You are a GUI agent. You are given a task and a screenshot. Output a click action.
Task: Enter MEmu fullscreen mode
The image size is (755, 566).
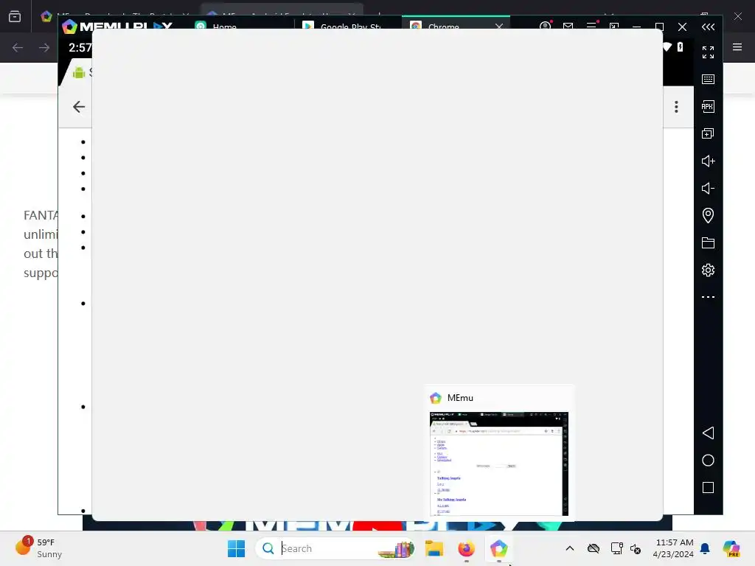click(x=708, y=52)
